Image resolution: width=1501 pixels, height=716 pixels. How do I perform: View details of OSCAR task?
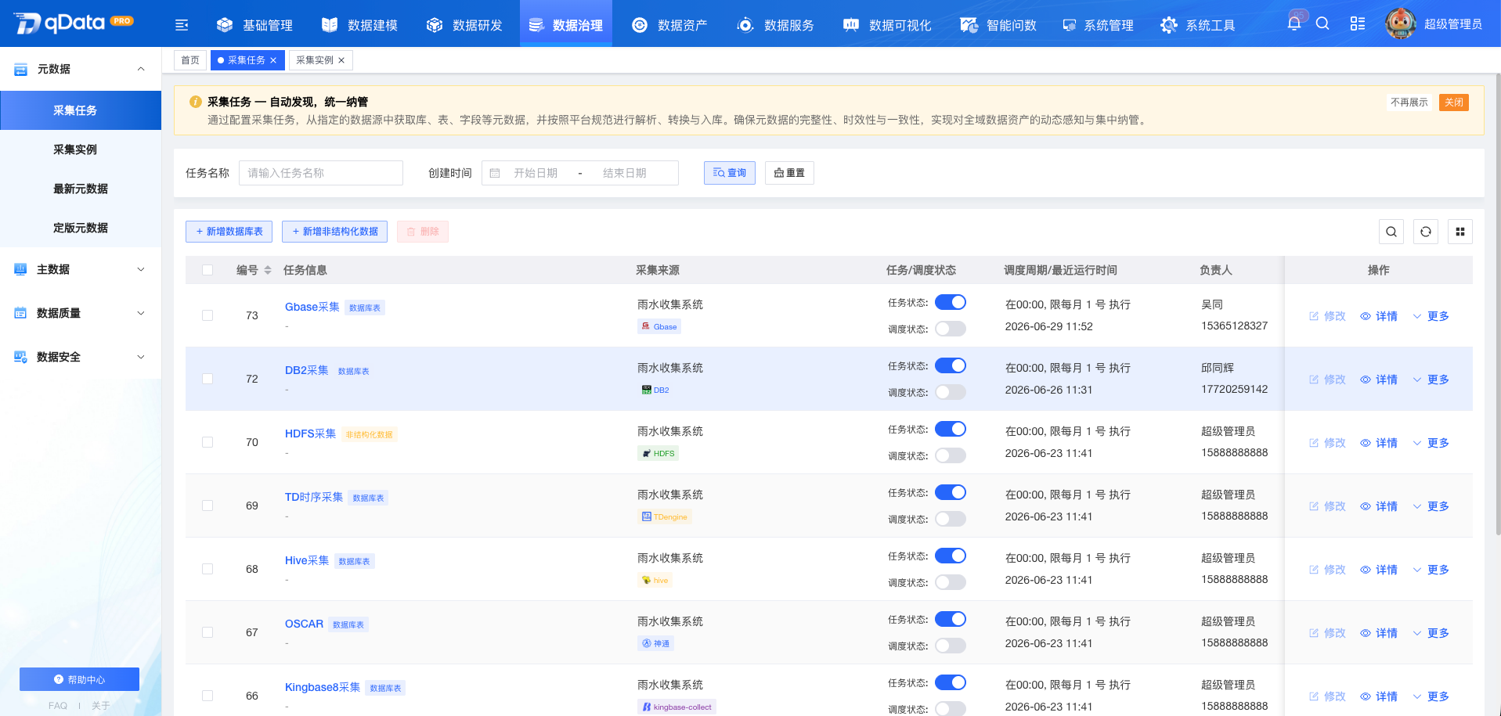[x=1379, y=633]
